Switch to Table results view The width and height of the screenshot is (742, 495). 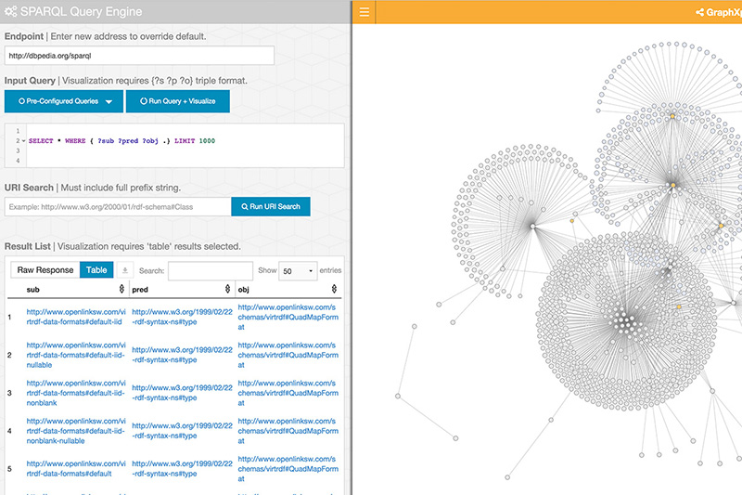tap(97, 270)
